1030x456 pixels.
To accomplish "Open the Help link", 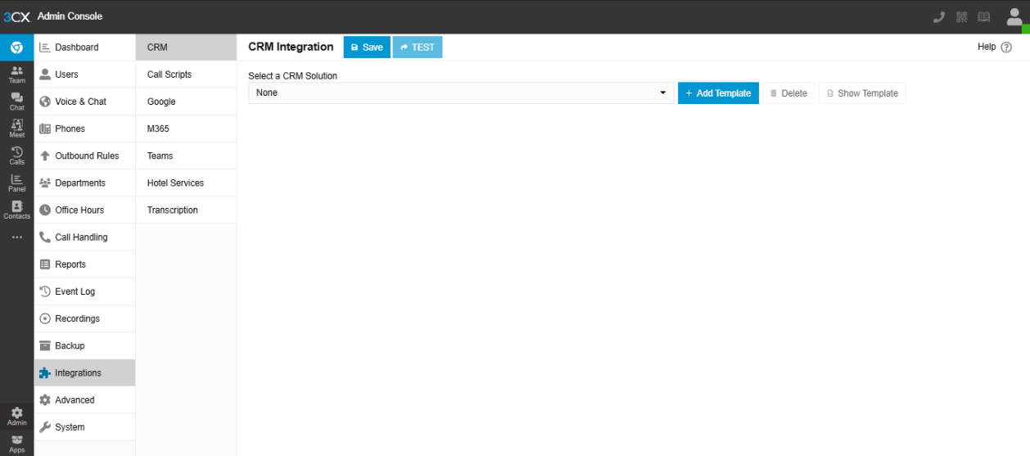I will point(994,47).
